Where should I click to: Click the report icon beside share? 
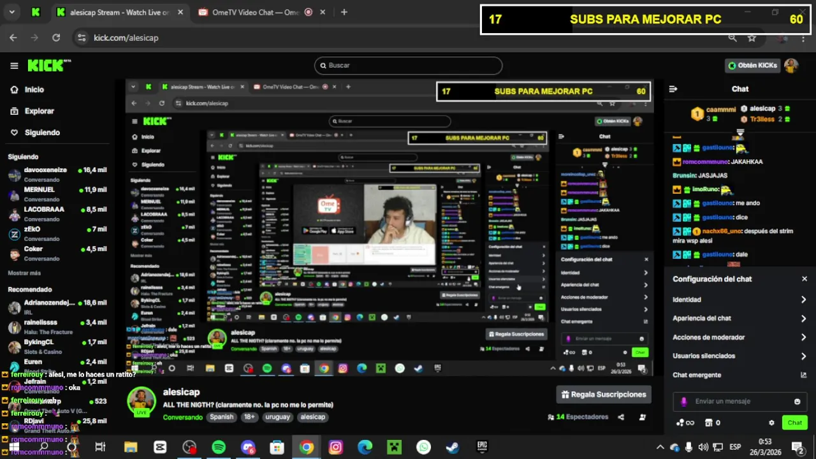(x=643, y=418)
